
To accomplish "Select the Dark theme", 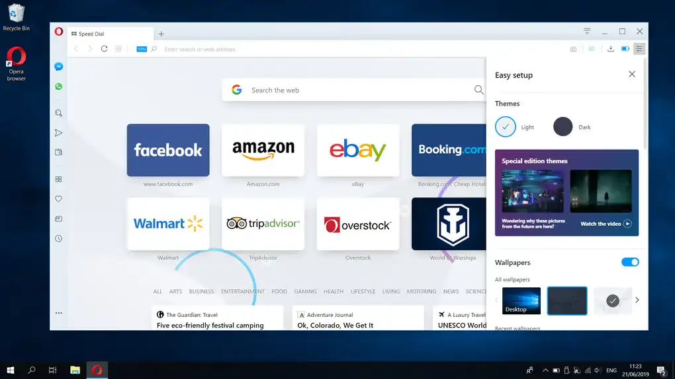I will point(562,127).
